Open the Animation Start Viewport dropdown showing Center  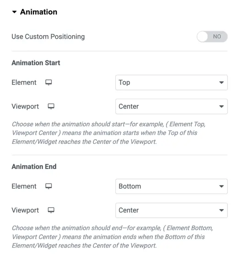click(171, 106)
